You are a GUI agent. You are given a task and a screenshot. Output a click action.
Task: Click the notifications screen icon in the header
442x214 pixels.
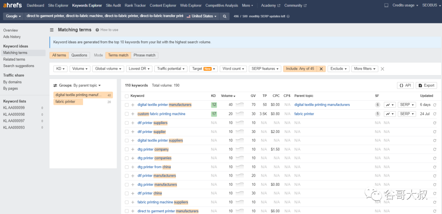(386, 5)
